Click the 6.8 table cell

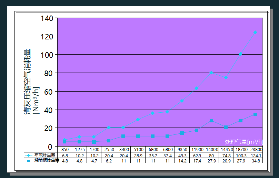click(65, 156)
